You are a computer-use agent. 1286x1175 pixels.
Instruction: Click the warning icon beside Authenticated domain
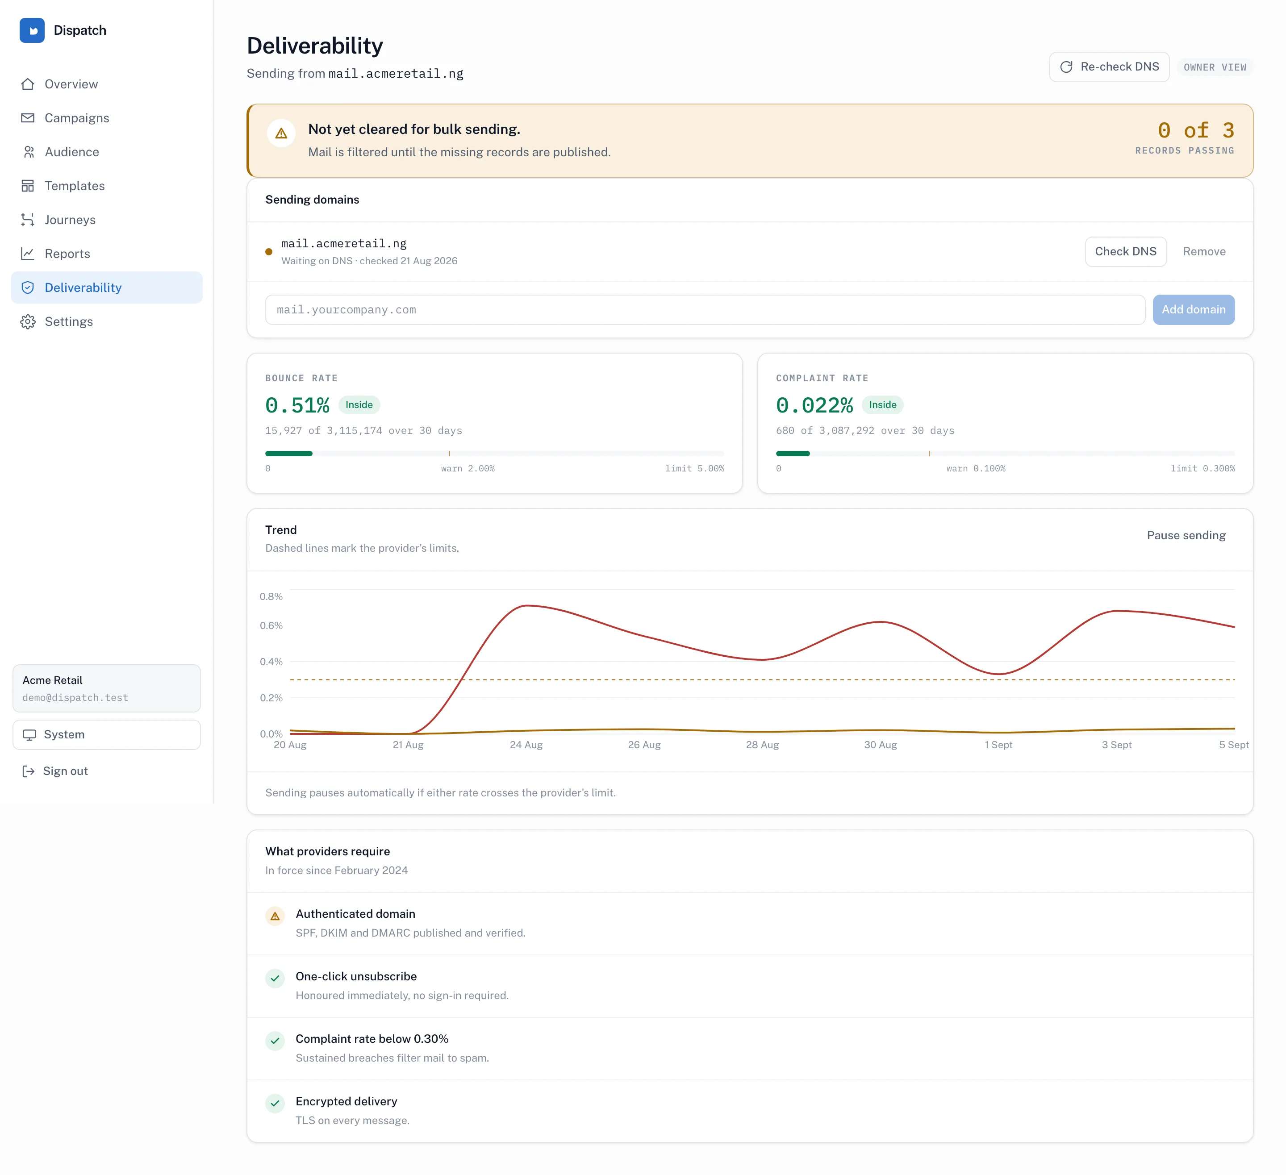275,916
